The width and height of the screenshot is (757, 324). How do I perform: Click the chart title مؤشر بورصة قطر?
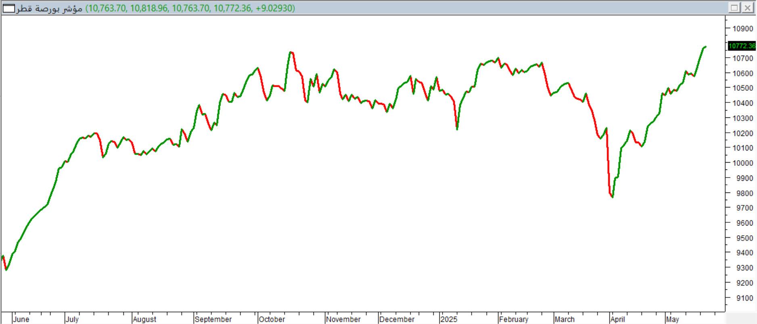(49, 8)
